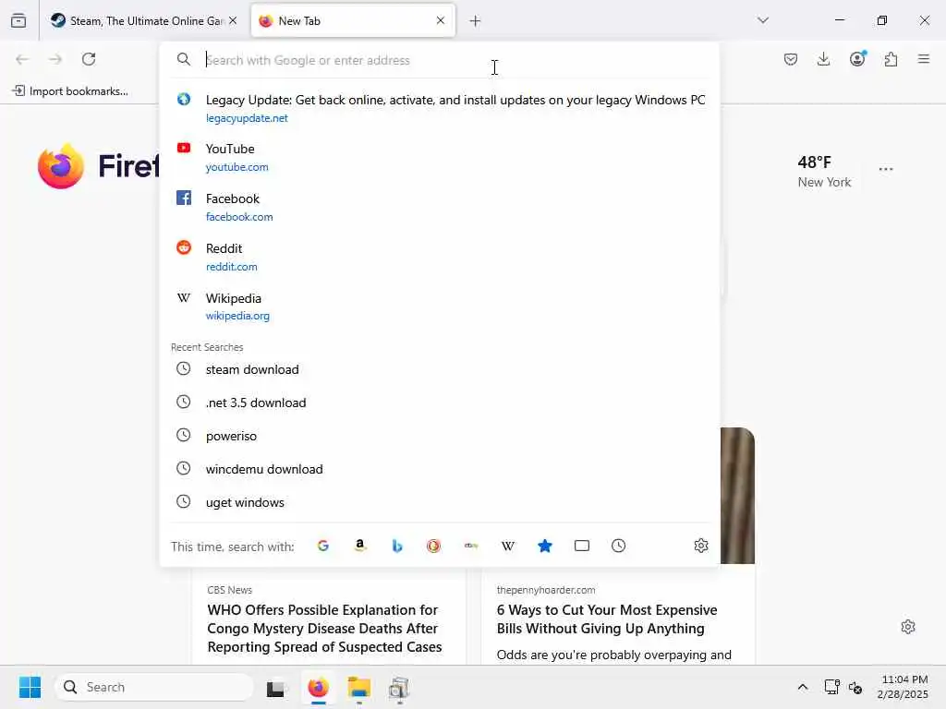The width and height of the screenshot is (946, 709).
Task: Search History with the clock icon
Action: tap(618, 546)
